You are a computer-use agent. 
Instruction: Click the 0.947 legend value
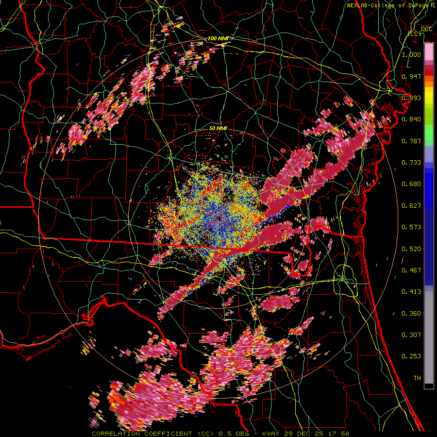(411, 76)
